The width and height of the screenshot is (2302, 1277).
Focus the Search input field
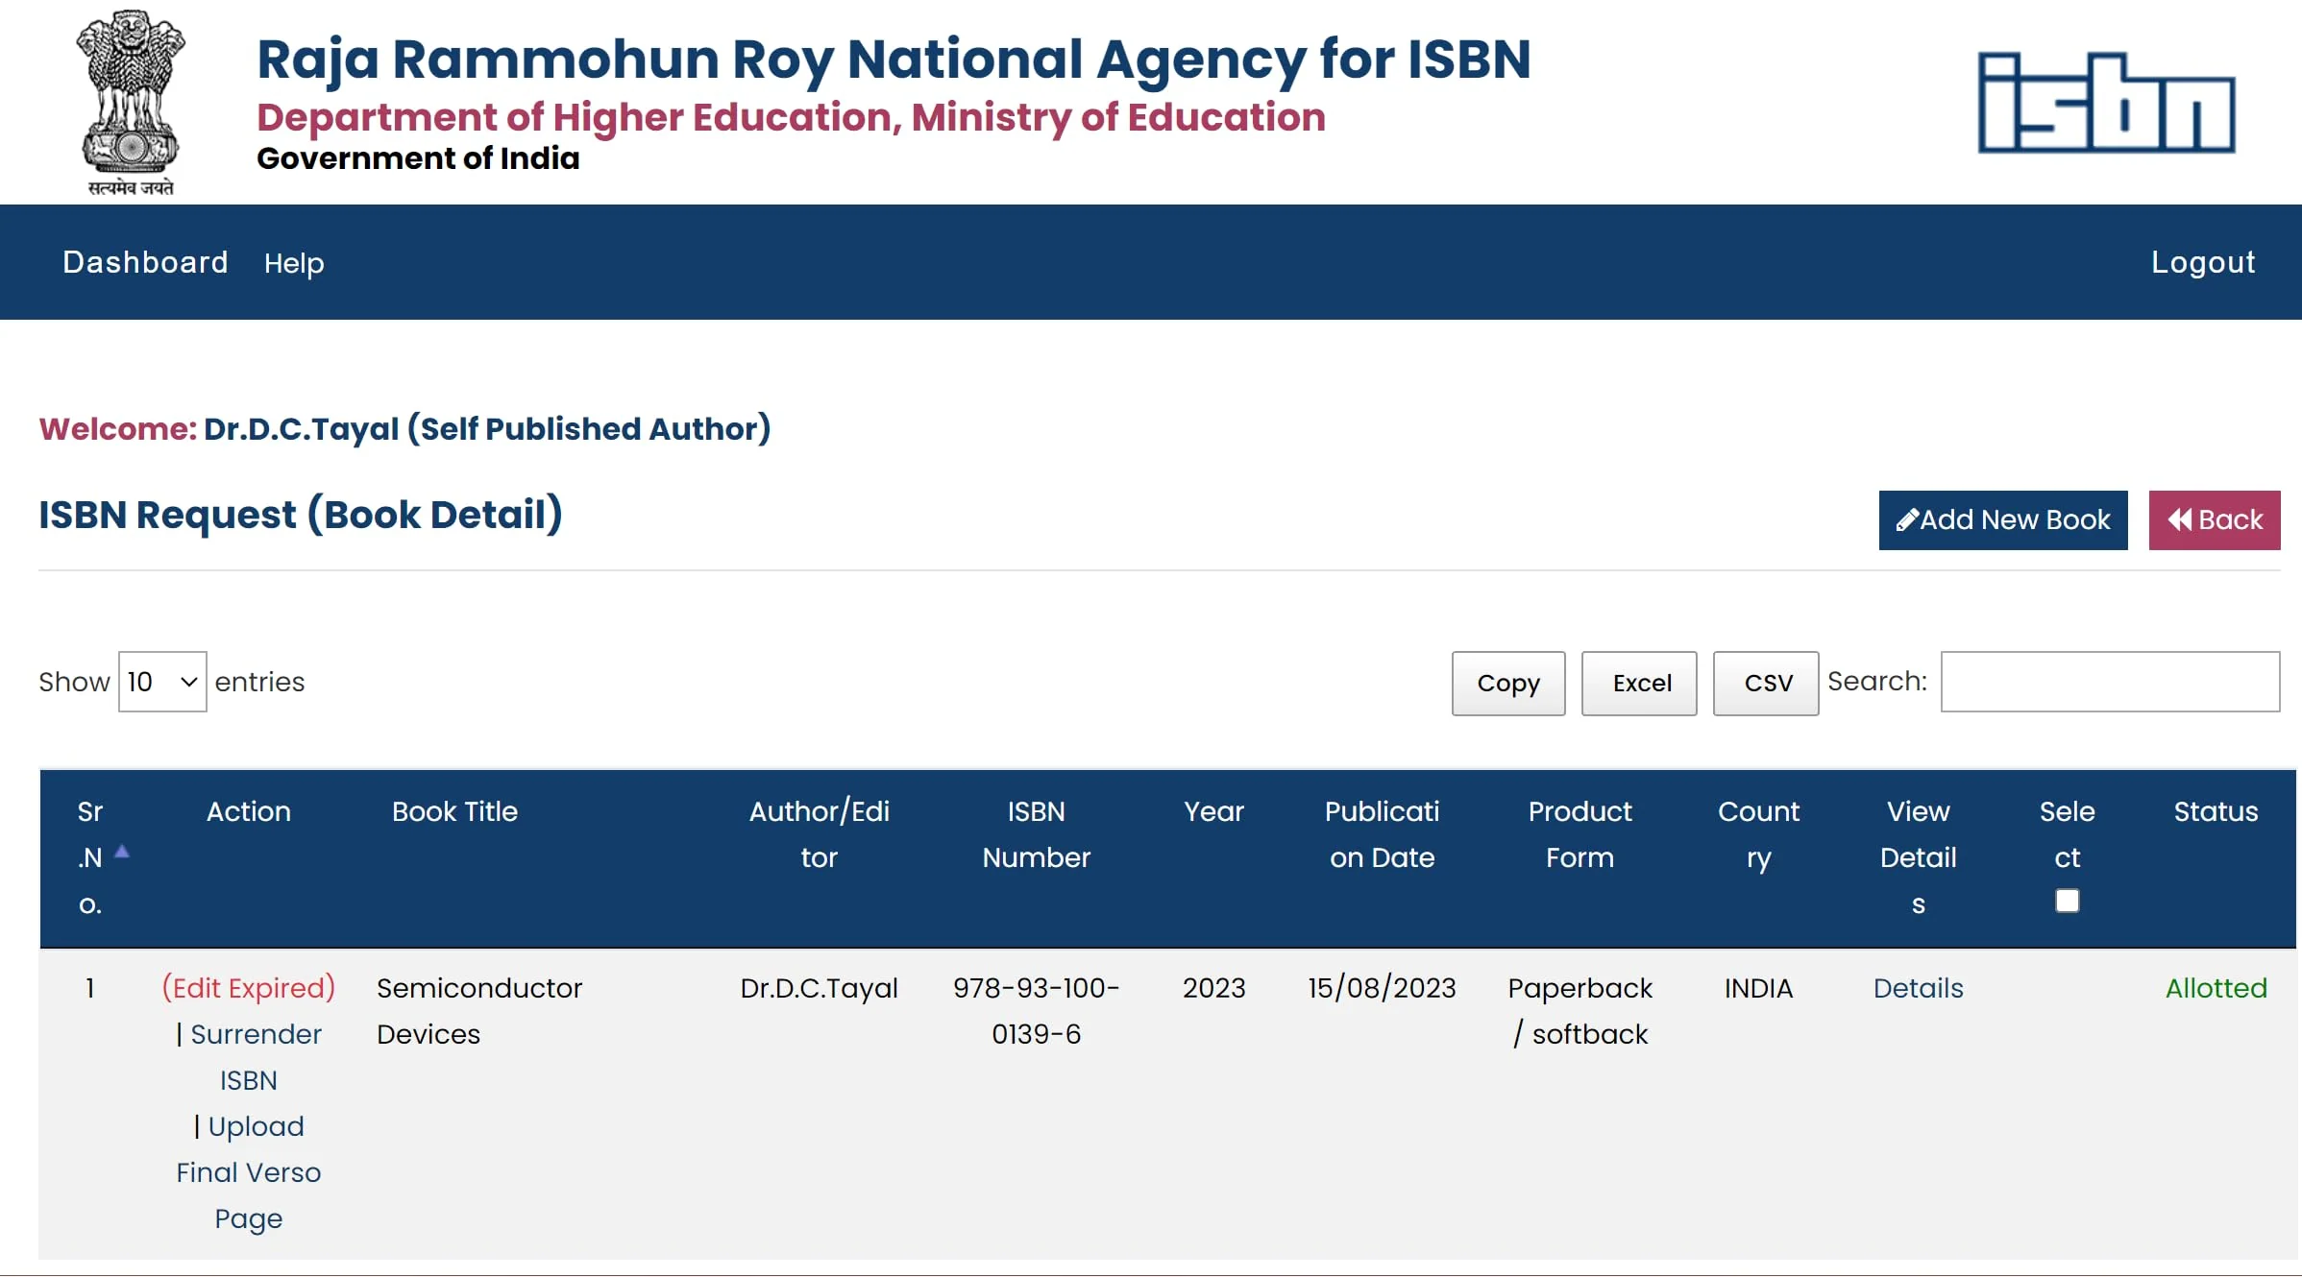click(x=2110, y=682)
